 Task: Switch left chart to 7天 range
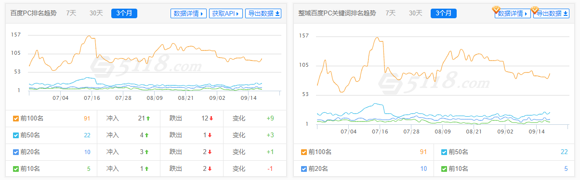(71, 13)
